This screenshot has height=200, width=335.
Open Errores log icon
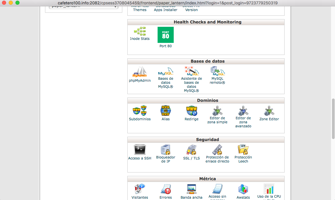(166, 189)
